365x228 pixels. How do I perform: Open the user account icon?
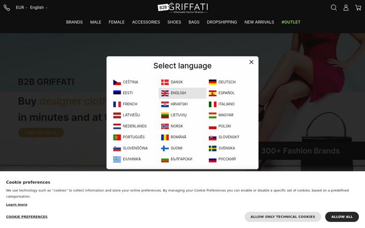pyautogui.click(x=346, y=8)
